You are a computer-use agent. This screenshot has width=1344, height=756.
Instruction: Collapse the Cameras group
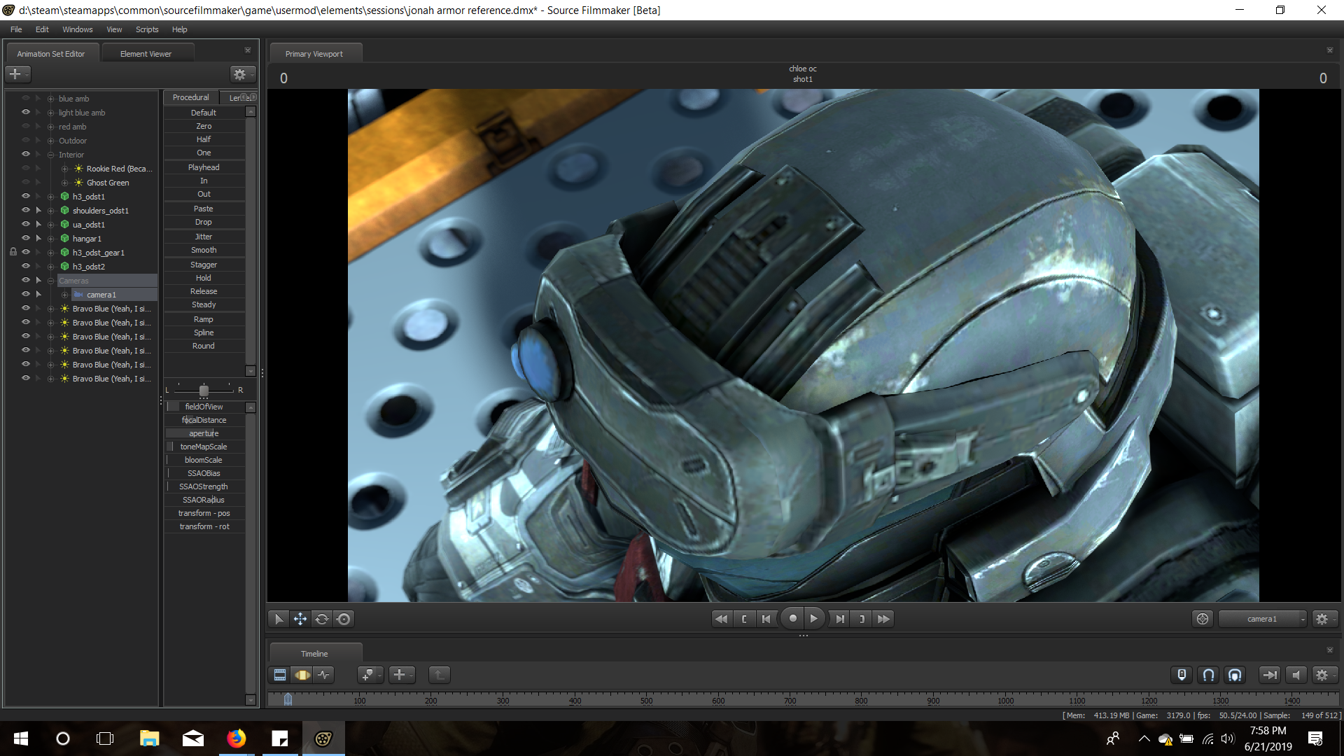[x=50, y=281]
